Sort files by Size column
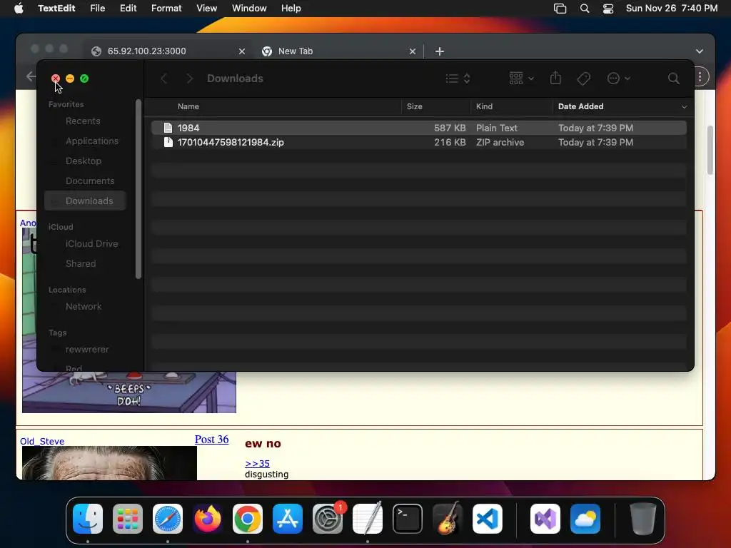 [414, 106]
